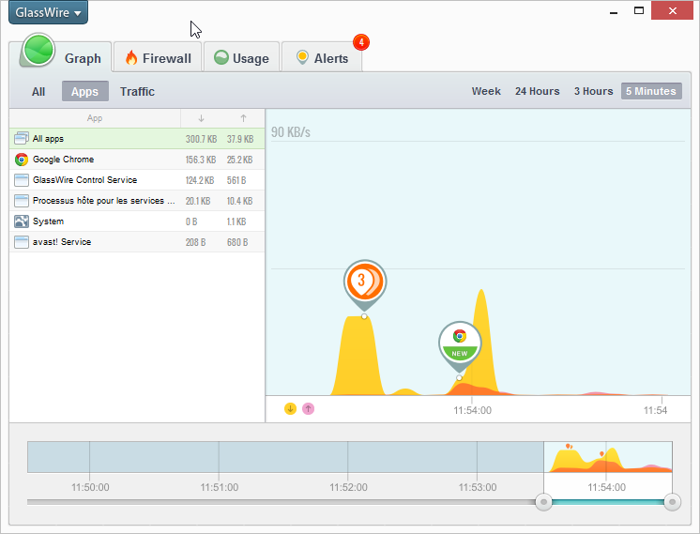Image resolution: width=700 pixels, height=534 pixels.
Task: Open the Firewall tab
Action: click(158, 57)
